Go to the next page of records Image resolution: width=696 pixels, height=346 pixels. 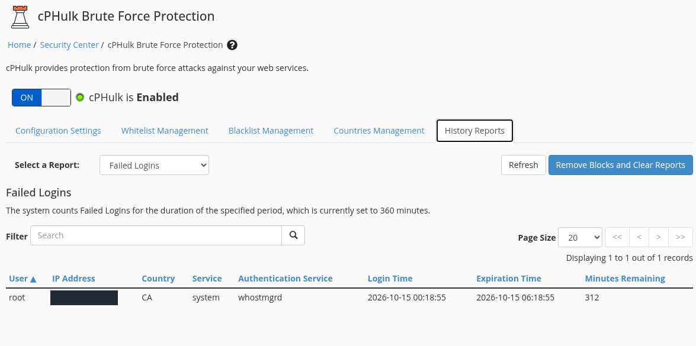point(659,237)
